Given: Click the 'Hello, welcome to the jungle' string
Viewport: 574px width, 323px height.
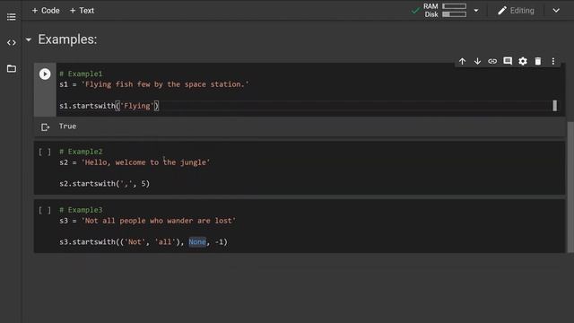Looking at the screenshot, I should pos(145,162).
